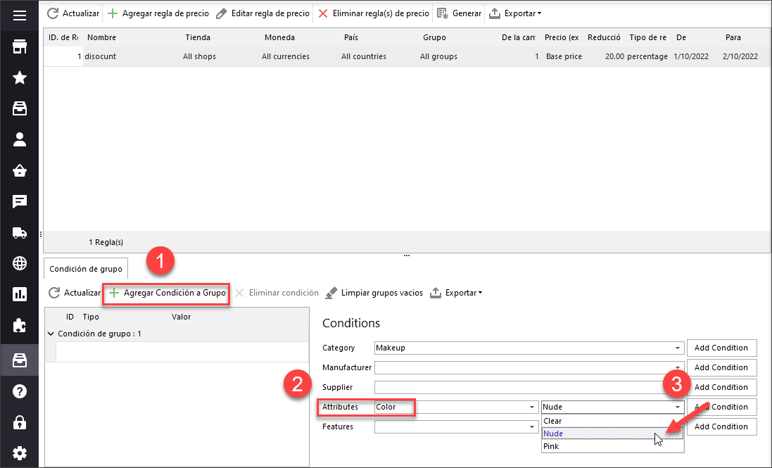Viewport: 772px width, 468px height.
Task: Click Add Condition for Category
Action: pyautogui.click(x=721, y=348)
